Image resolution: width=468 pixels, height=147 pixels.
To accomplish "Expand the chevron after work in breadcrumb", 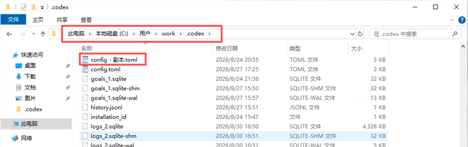I will (x=181, y=34).
